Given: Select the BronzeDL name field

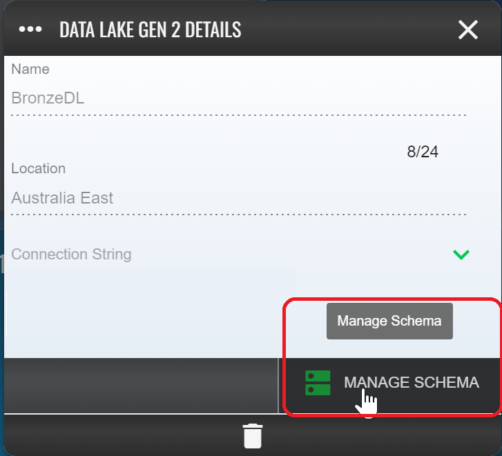Looking at the screenshot, I should 238,98.
